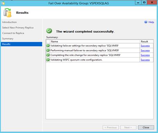Click the disabled Previous button

point(111,127)
